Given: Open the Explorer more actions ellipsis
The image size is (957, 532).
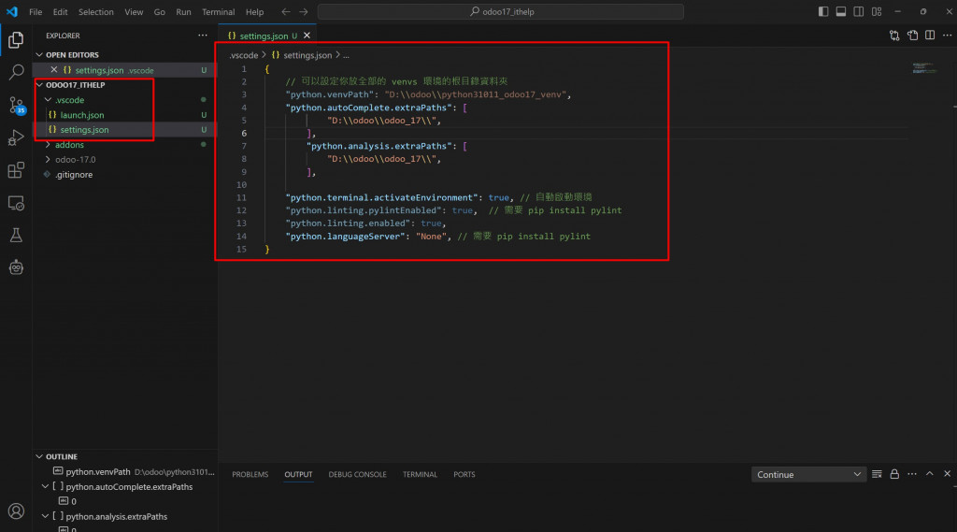Looking at the screenshot, I should click(203, 36).
